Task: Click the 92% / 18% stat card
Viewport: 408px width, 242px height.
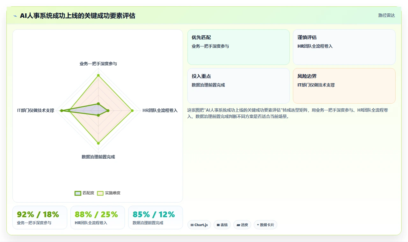Action: [x=40, y=218]
